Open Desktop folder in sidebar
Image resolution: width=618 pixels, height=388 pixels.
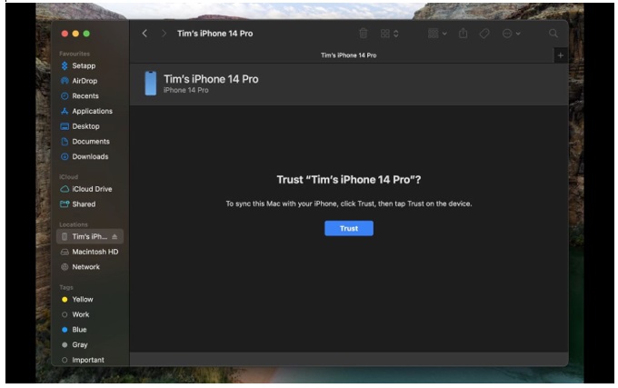tap(85, 126)
